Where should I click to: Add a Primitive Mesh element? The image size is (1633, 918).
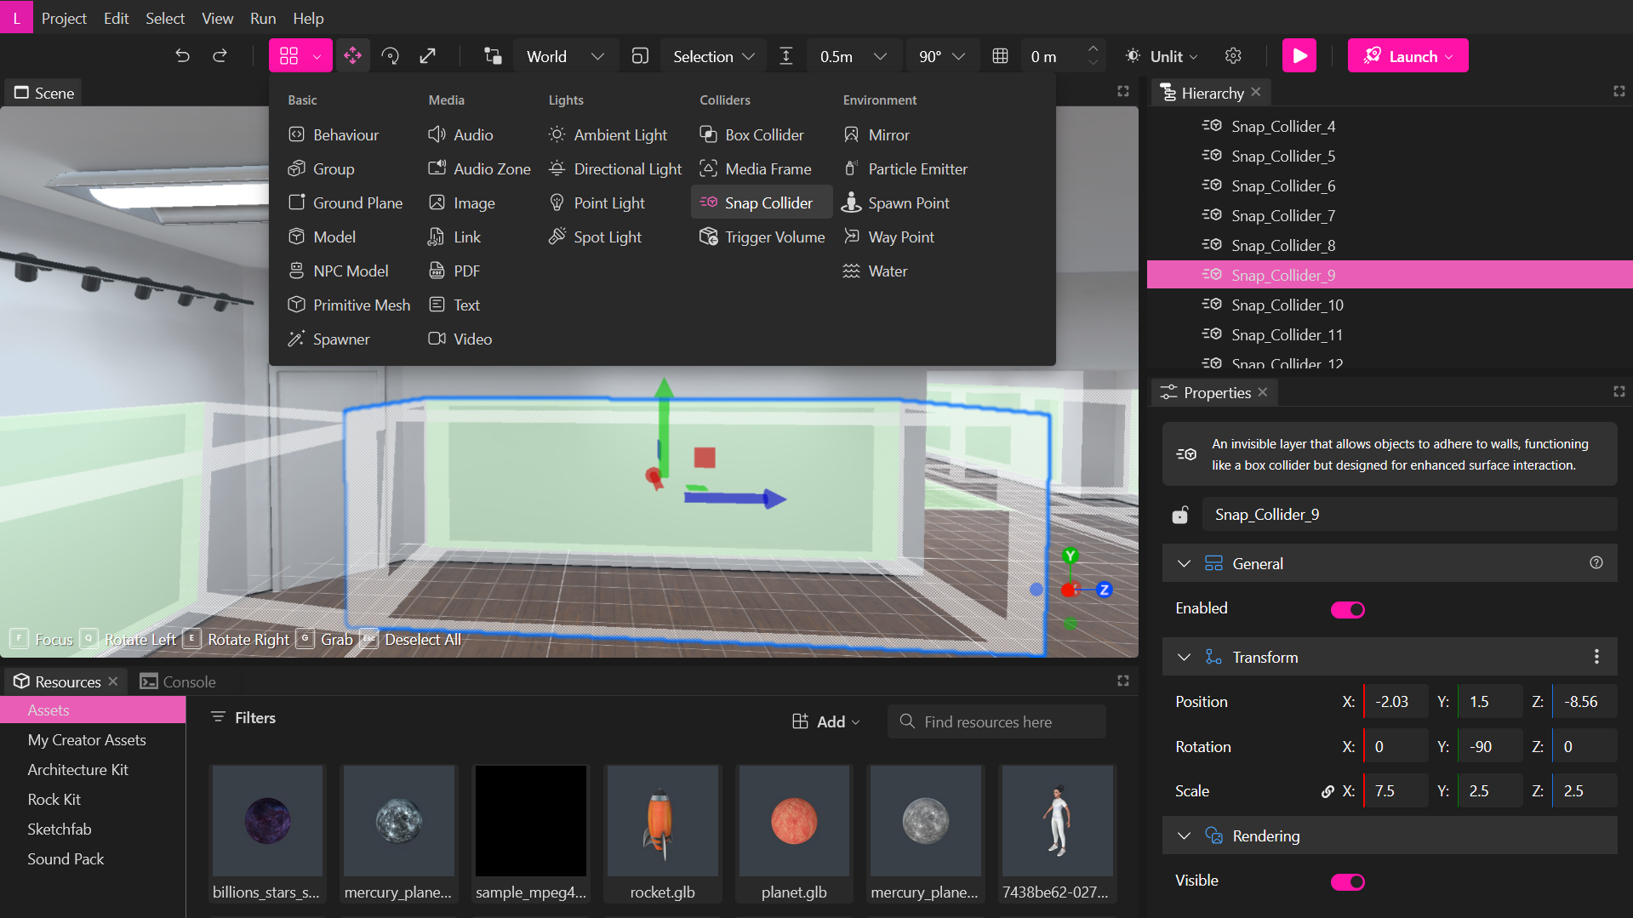349,305
